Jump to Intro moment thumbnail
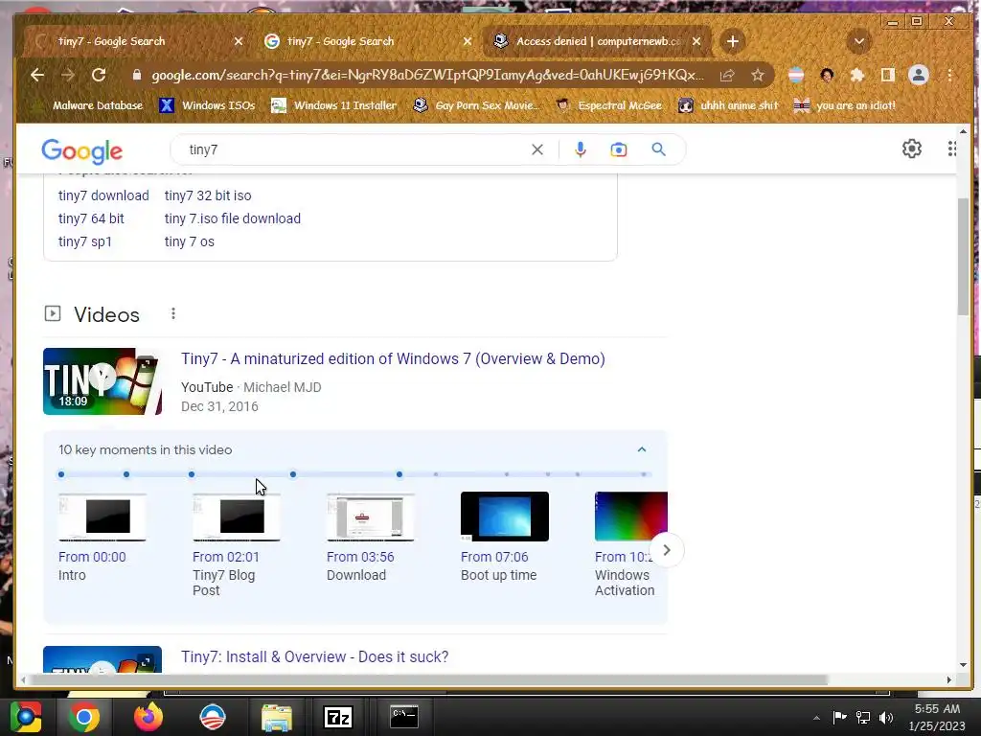The image size is (981, 736). (103, 517)
